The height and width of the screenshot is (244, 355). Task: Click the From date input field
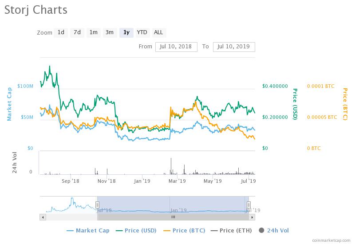pyautogui.click(x=176, y=47)
